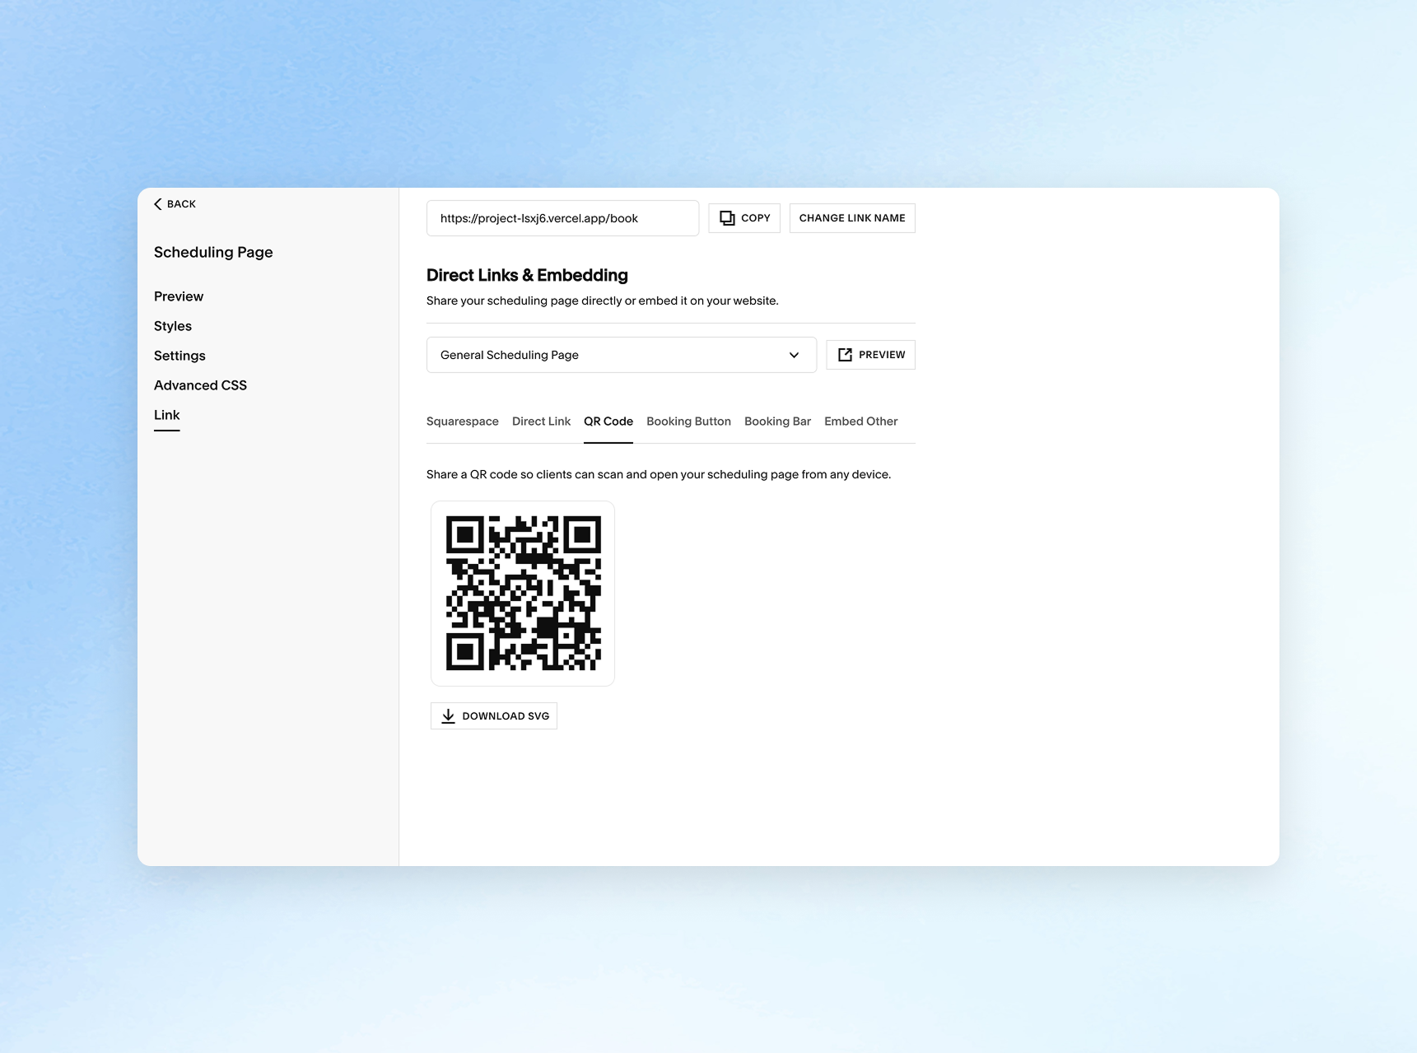The image size is (1417, 1053).
Task: Open the Booking Button tab
Action: pyautogui.click(x=688, y=422)
